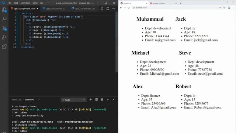Screen dimensions: 236x133
Task: Click 'Email: jack@gmail.com' list item
Action: click(201, 40)
